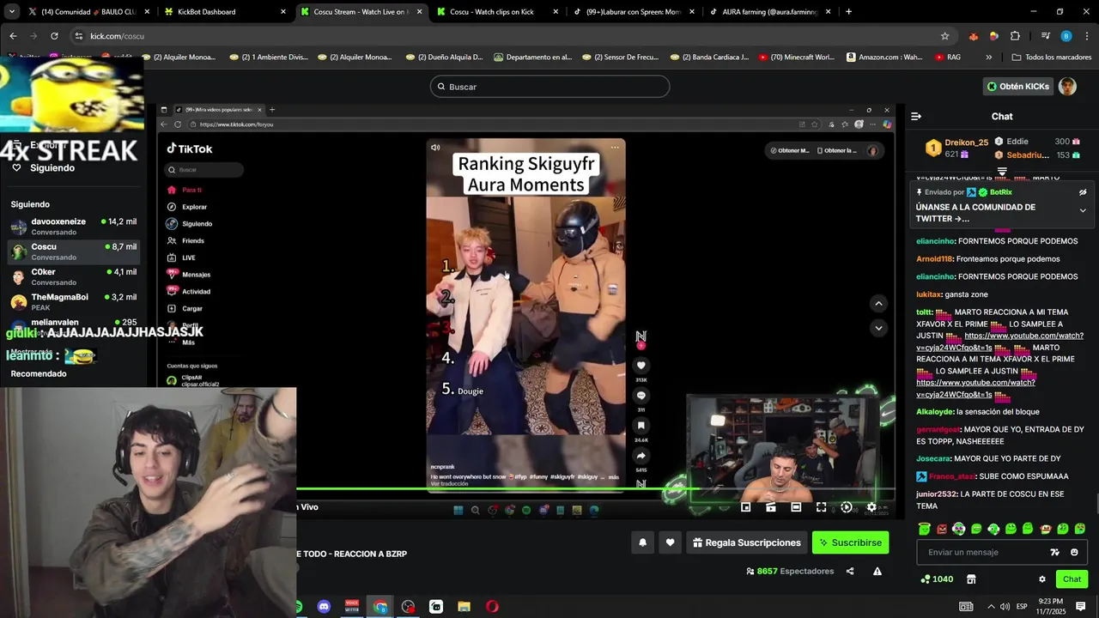The image size is (1099, 618).
Task: Go back in browser history
Action: [x=13, y=36]
